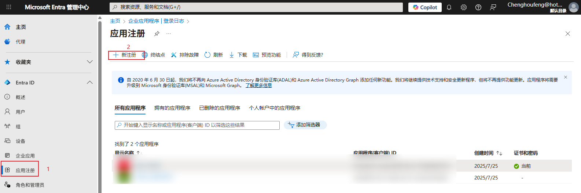Switch to 拥有的应用程序 tab
The width and height of the screenshot is (581, 193).
pyautogui.click(x=172, y=108)
